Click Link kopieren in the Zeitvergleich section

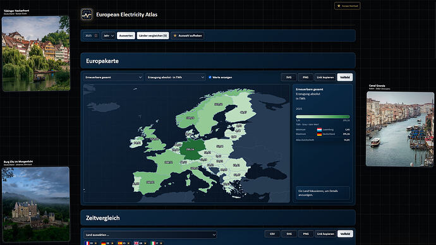click(x=325, y=234)
